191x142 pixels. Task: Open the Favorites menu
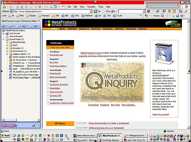[x=91, y=7]
